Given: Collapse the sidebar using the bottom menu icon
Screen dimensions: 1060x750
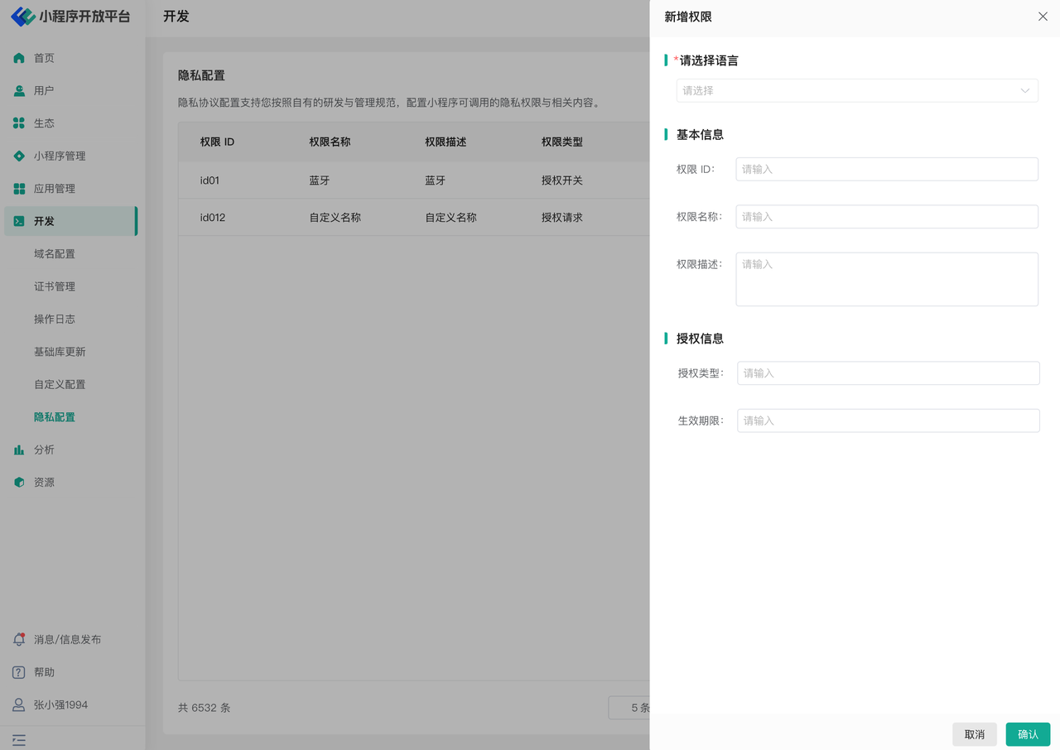Looking at the screenshot, I should (x=19, y=740).
